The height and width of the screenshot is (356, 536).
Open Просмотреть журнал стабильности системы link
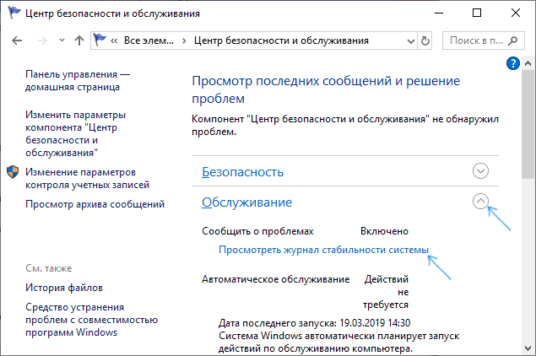pyautogui.click(x=323, y=250)
